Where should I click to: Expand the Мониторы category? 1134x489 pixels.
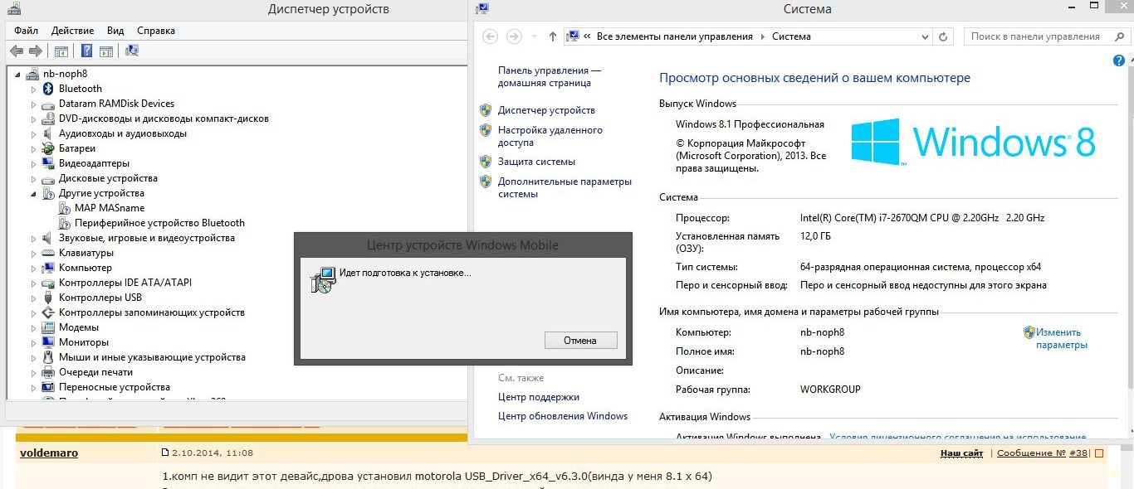[x=34, y=342]
